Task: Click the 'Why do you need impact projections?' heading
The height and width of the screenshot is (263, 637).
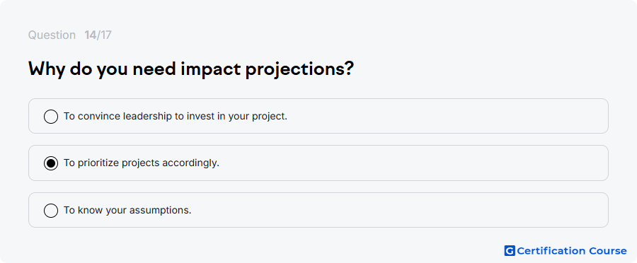Action: pos(191,69)
